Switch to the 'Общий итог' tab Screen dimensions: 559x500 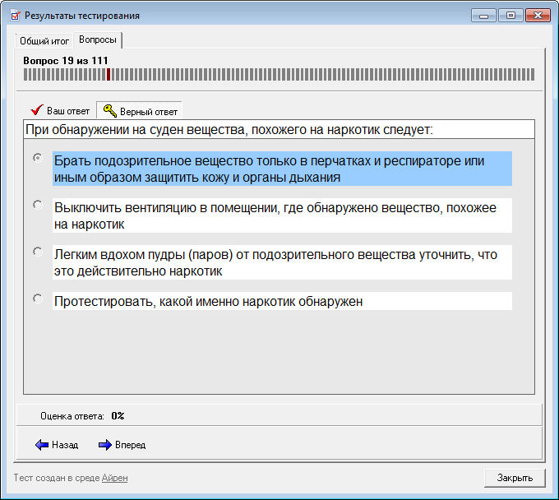(x=44, y=40)
